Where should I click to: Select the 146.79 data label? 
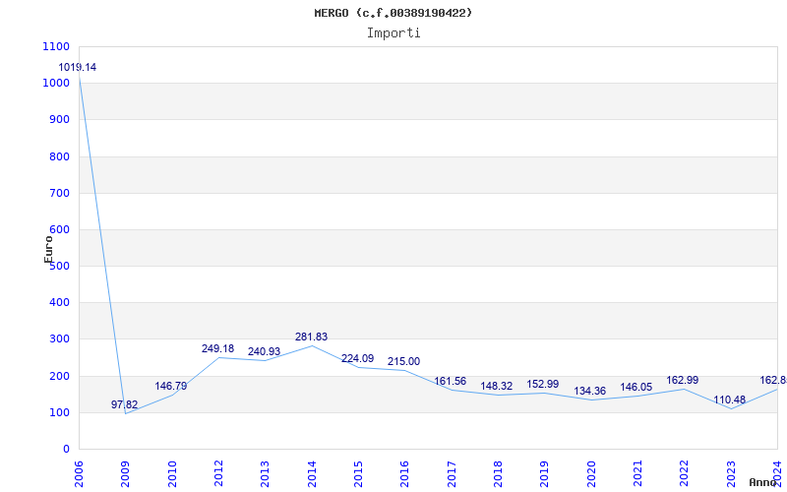[170, 386]
